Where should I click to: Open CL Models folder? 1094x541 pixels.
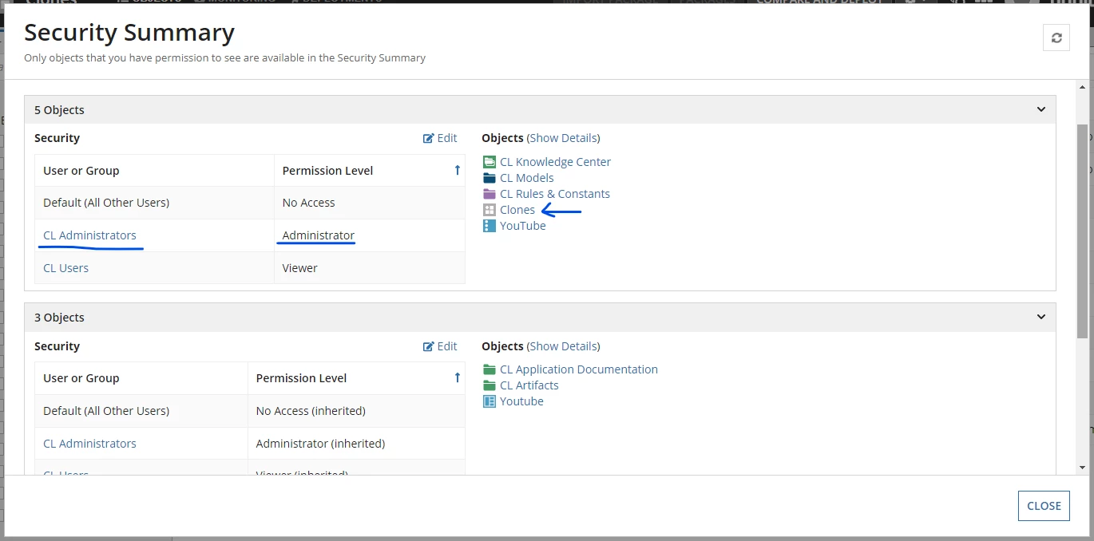pyautogui.click(x=526, y=178)
